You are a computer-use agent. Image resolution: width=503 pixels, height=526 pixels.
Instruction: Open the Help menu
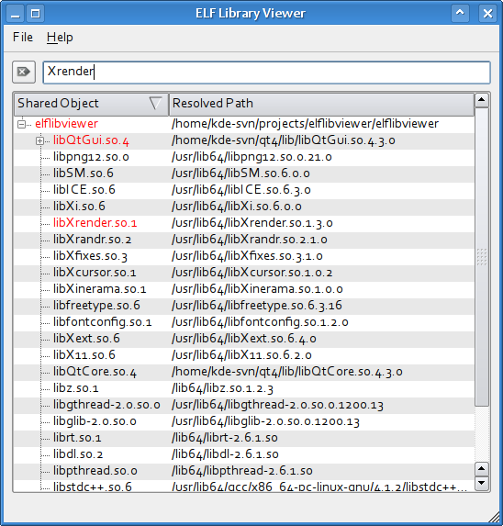point(60,37)
